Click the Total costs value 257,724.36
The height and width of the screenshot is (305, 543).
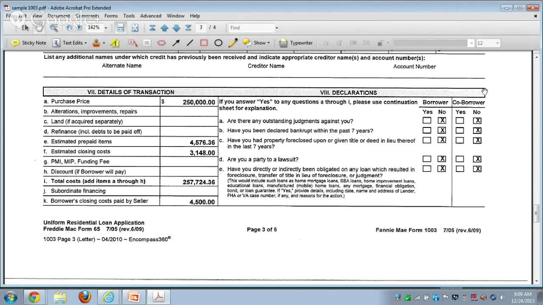[199, 182]
